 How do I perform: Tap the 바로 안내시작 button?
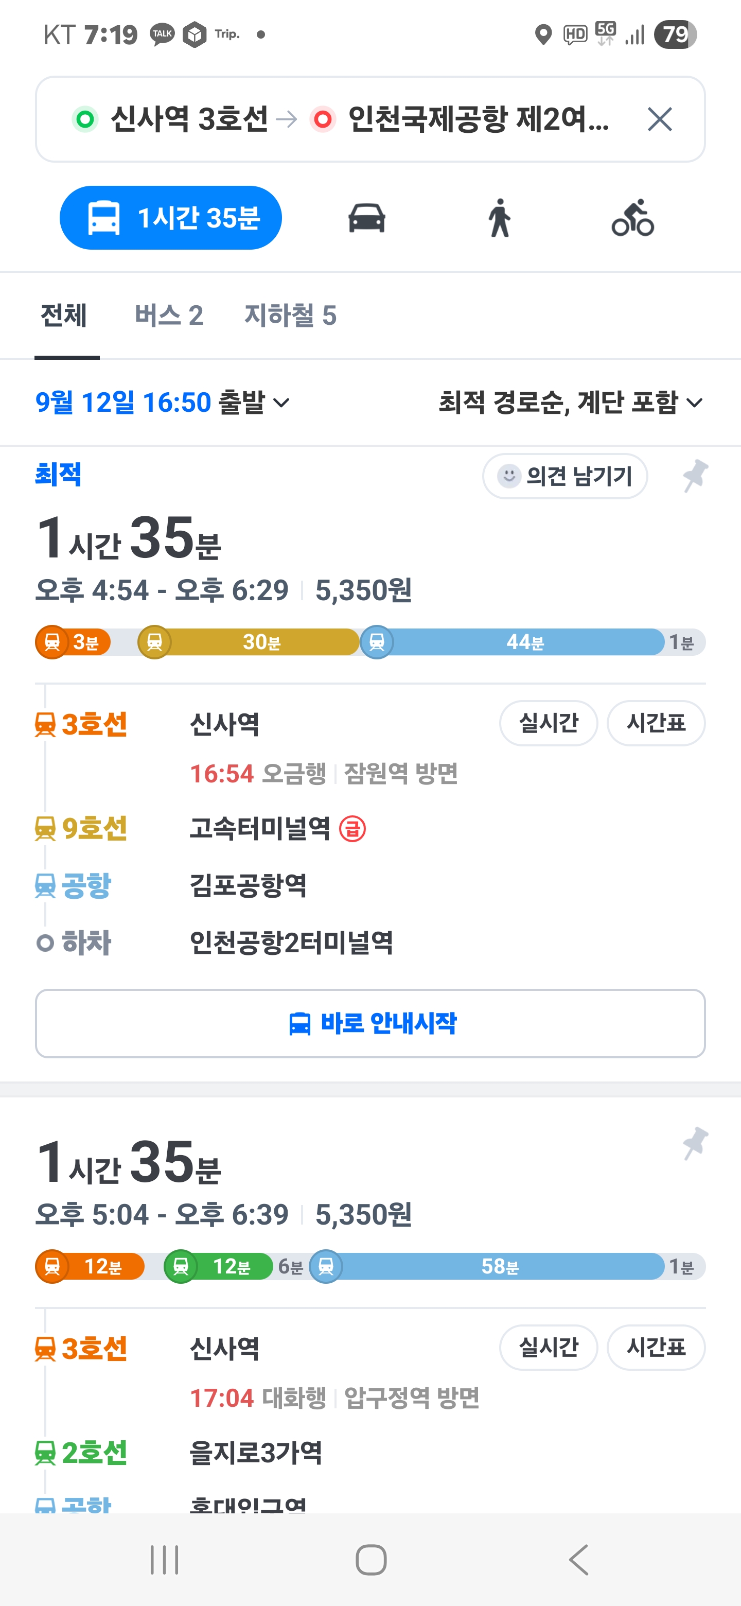[370, 1023]
